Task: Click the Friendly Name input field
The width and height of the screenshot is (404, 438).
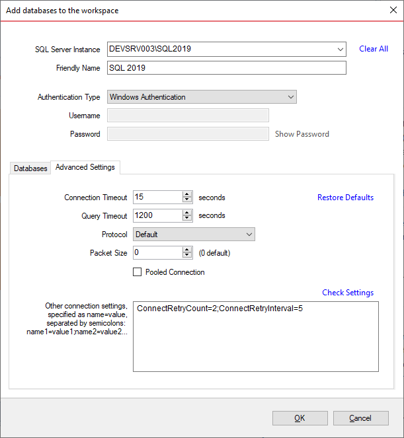Action: tap(226, 68)
